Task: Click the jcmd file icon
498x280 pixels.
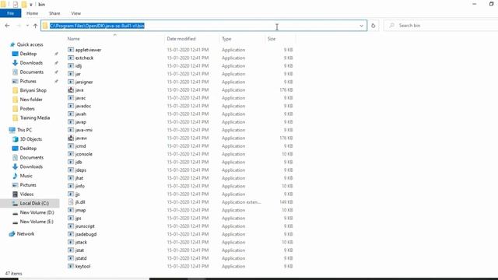Action: [71, 146]
